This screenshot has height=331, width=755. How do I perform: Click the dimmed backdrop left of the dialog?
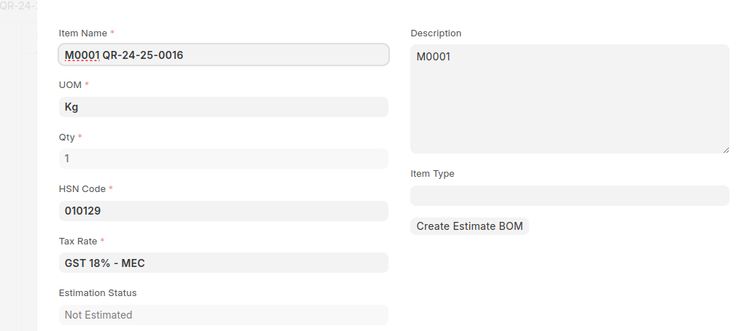18,182
